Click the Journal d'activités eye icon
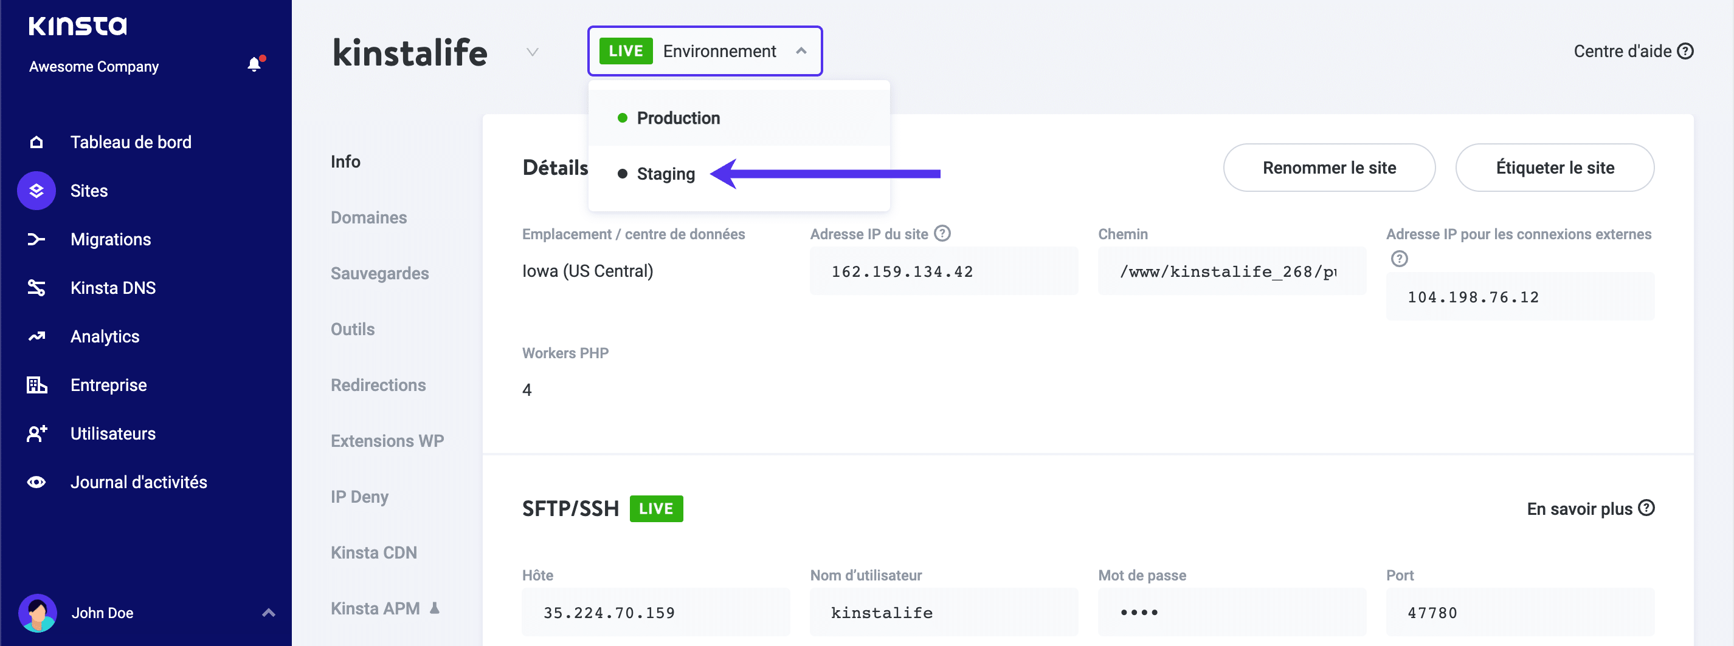This screenshot has height=646, width=1734. [36, 482]
